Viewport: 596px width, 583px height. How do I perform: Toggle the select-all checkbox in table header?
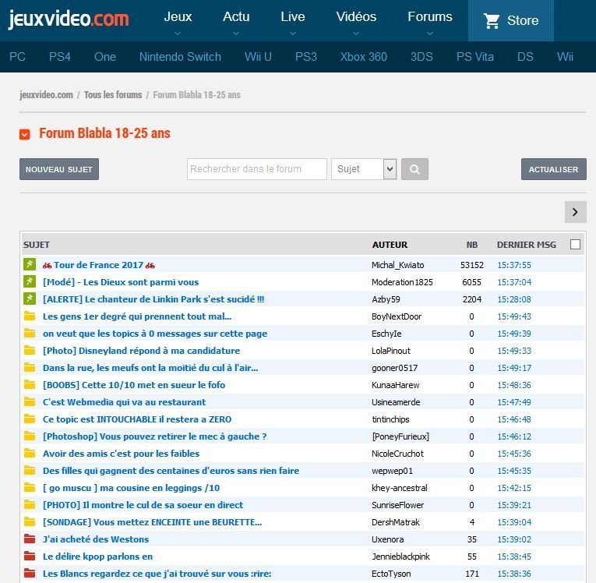575,245
